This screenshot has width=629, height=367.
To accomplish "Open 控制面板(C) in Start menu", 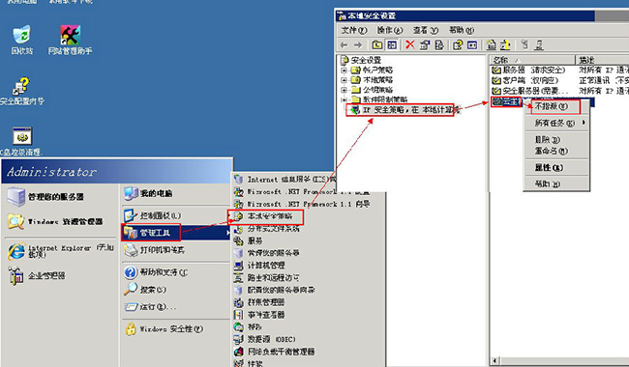I will coord(153,215).
